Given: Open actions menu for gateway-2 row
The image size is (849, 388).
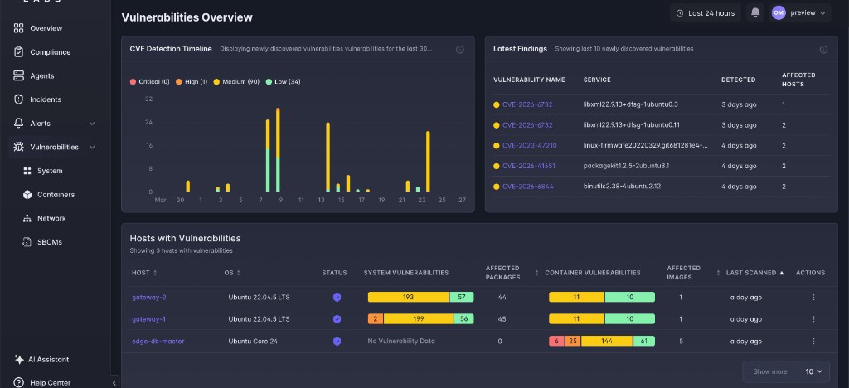Looking at the screenshot, I should [x=813, y=297].
